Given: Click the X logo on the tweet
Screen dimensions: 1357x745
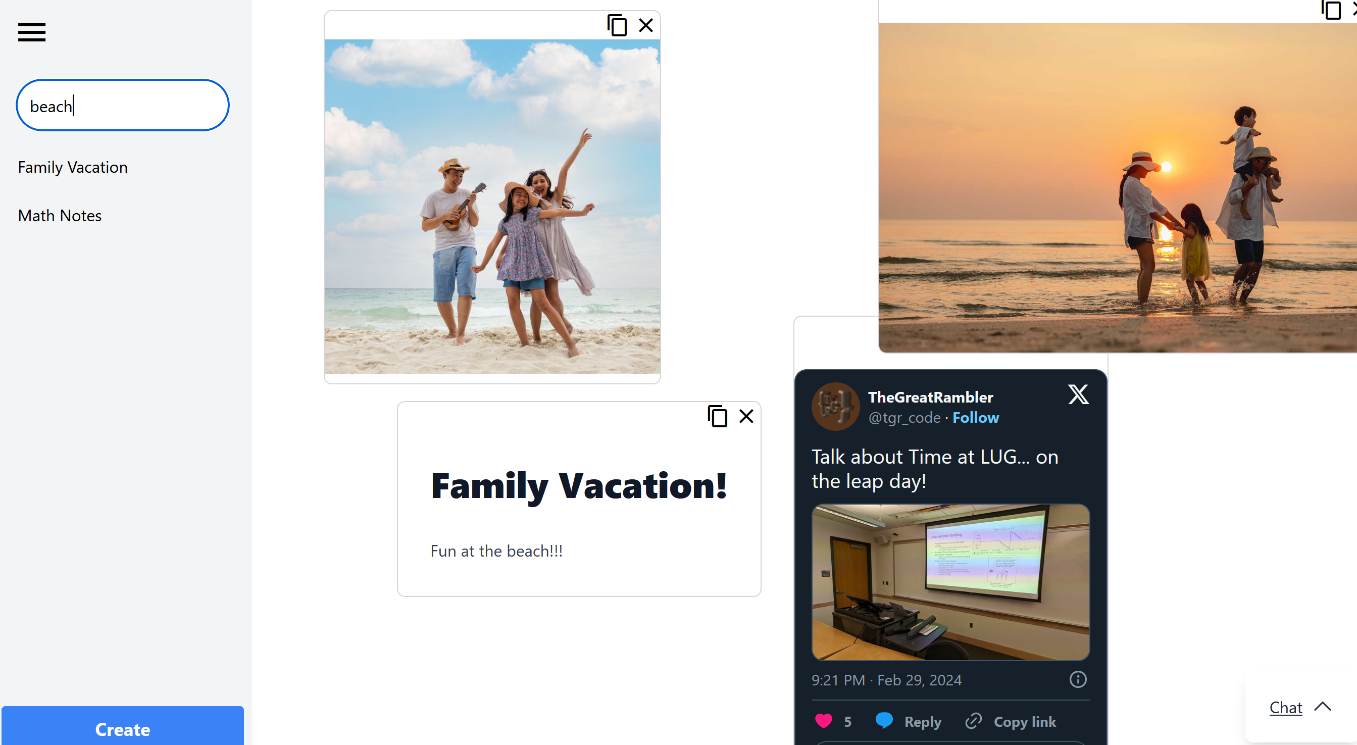Looking at the screenshot, I should click(x=1078, y=394).
